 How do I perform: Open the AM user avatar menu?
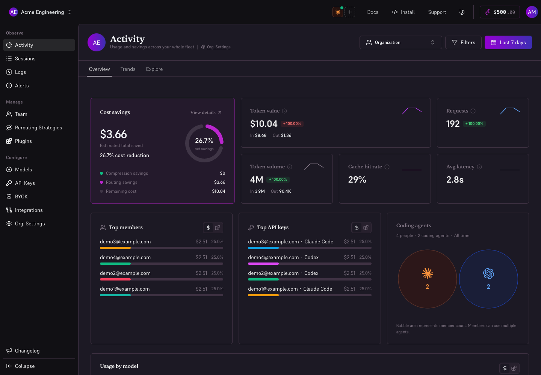pos(532,12)
